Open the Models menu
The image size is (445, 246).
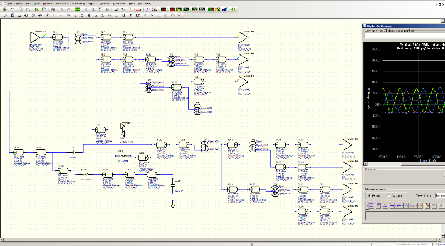(x=48, y=3)
